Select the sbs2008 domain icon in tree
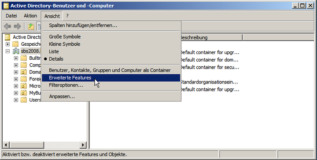 click(16, 51)
